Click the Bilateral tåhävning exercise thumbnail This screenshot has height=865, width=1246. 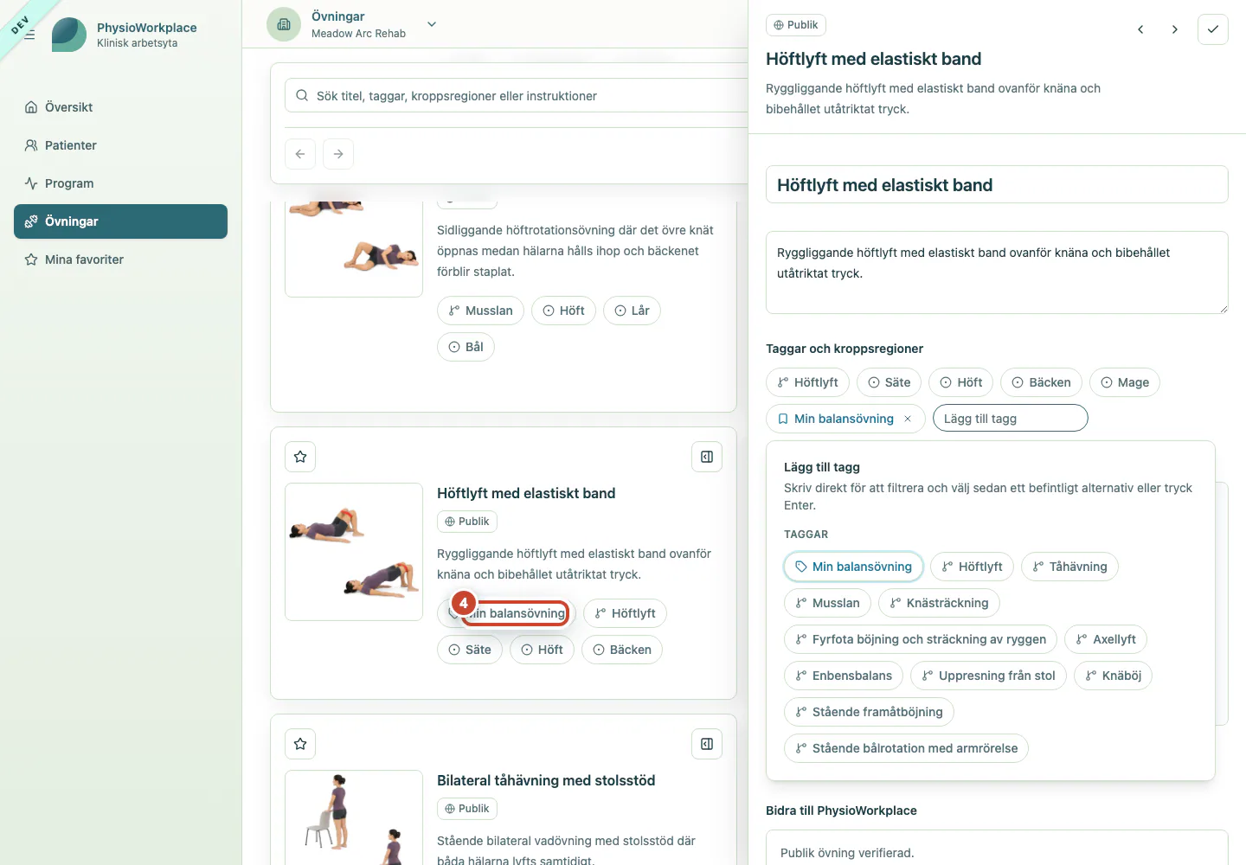coord(354,817)
